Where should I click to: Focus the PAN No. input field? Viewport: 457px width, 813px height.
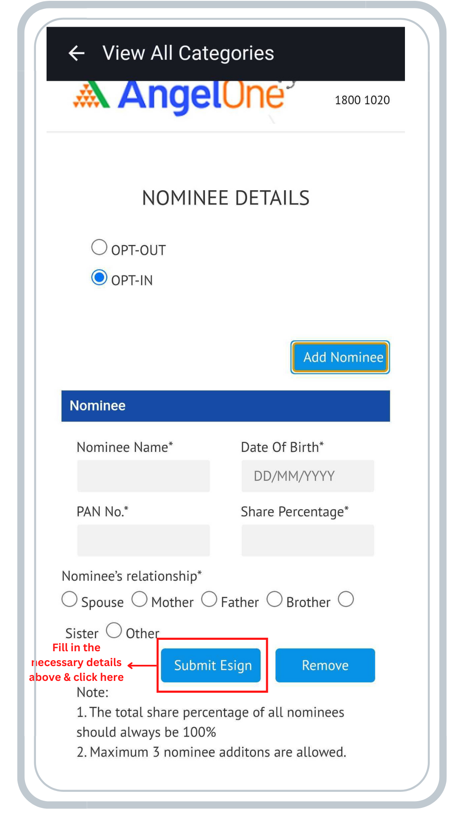click(x=143, y=540)
